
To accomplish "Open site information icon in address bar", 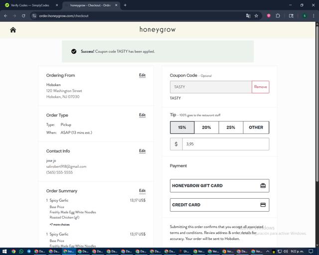I will pyautogui.click(x=34, y=16).
